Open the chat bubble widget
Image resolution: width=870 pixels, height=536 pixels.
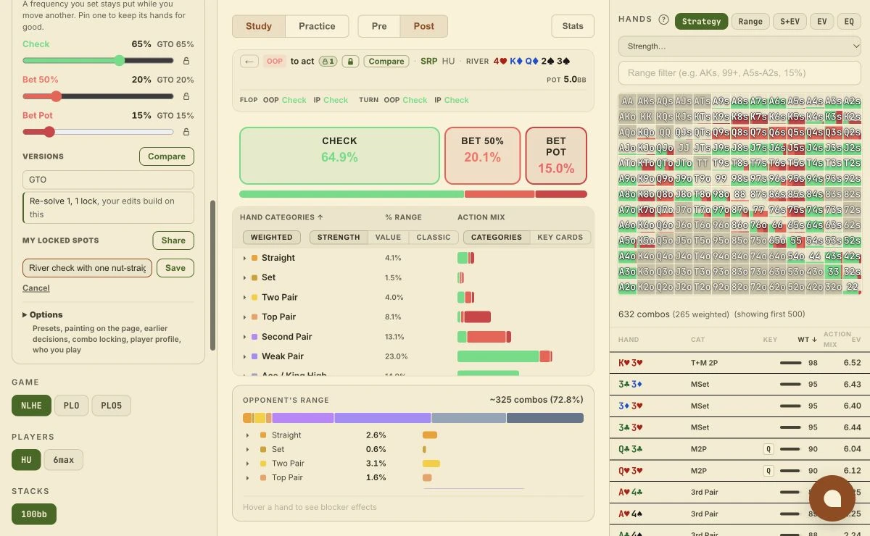pos(832,498)
